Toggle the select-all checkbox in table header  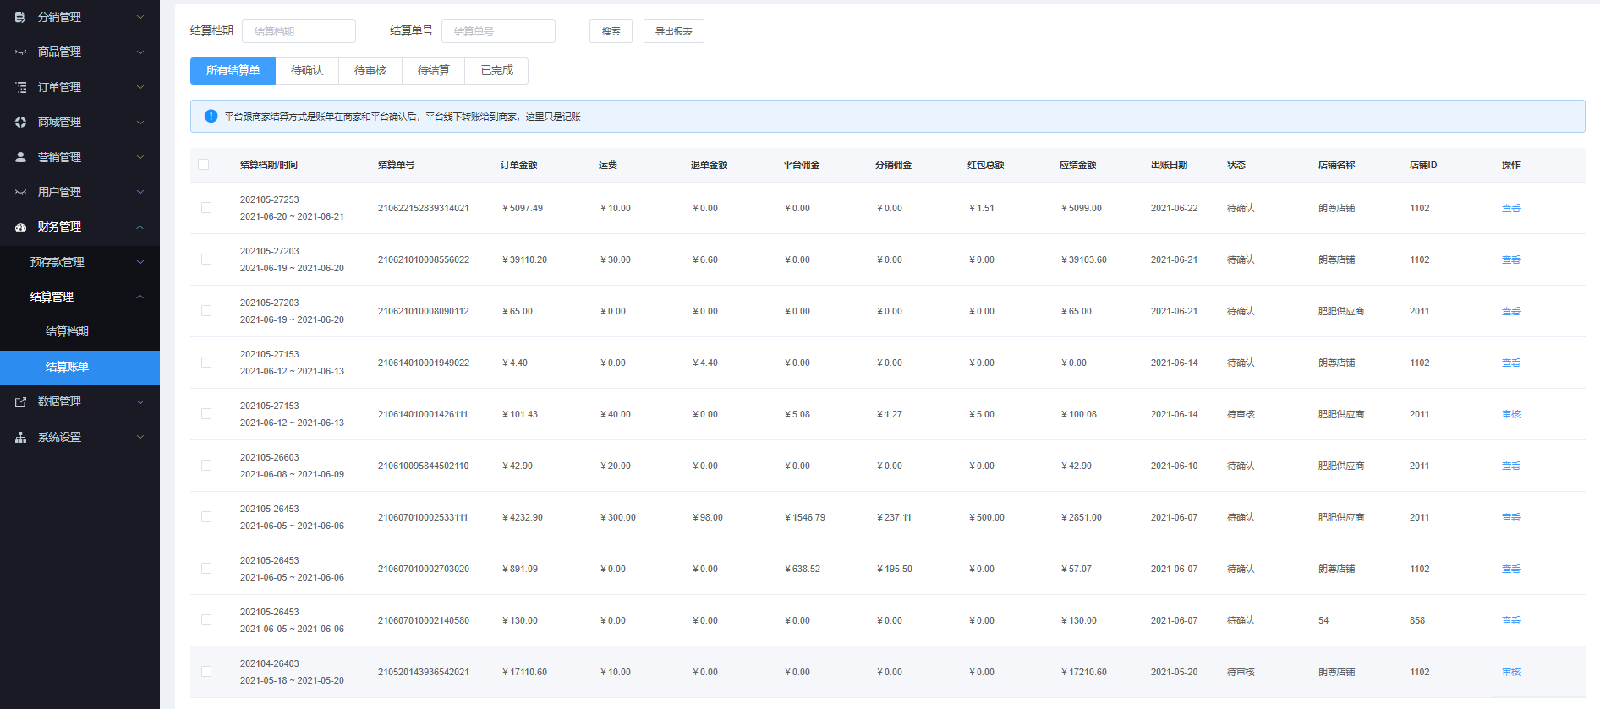(x=203, y=165)
